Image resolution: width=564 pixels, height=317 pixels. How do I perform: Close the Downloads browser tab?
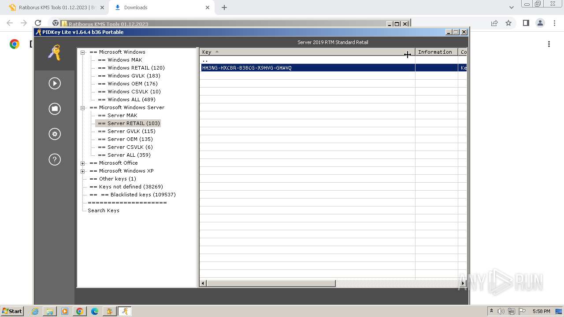click(208, 7)
